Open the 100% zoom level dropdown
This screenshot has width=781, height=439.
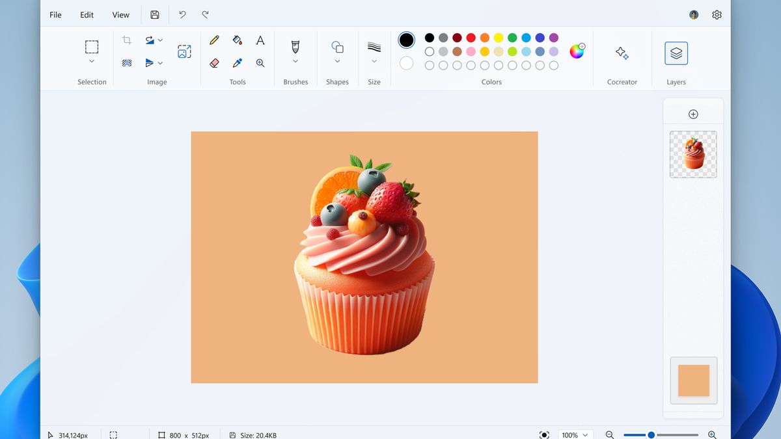[x=575, y=434]
